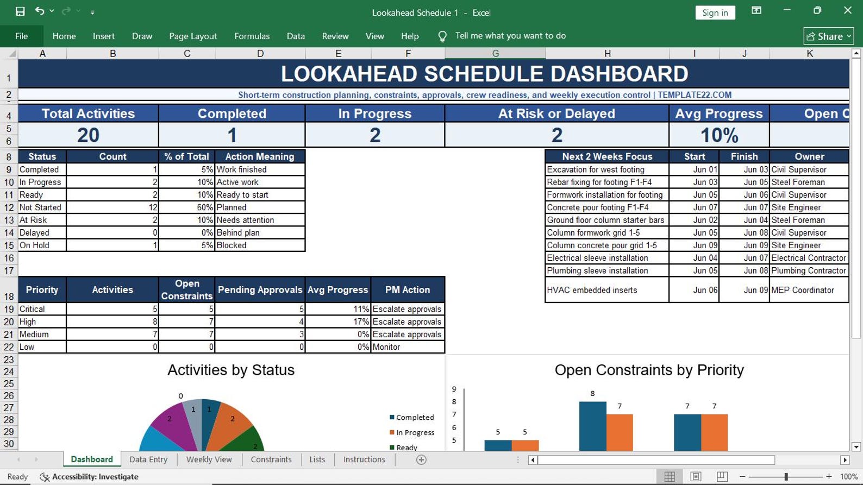Viewport: 863px width, 485px height.
Task: Select 'MEP Coordinator' owner cell
Action: click(809, 290)
